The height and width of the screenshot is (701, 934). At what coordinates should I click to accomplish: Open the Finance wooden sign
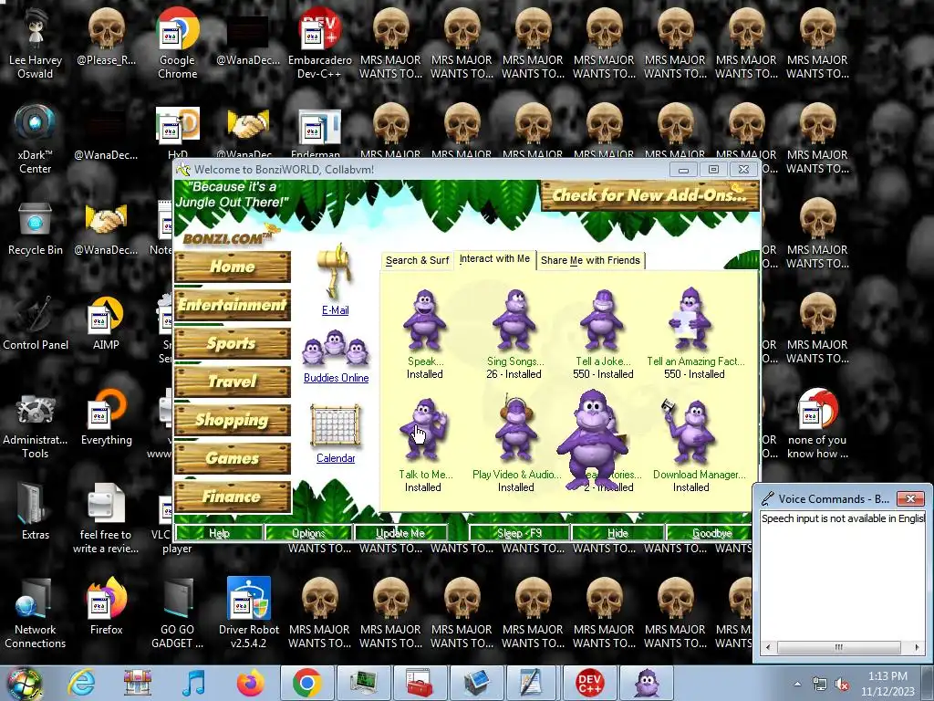click(x=233, y=496)
